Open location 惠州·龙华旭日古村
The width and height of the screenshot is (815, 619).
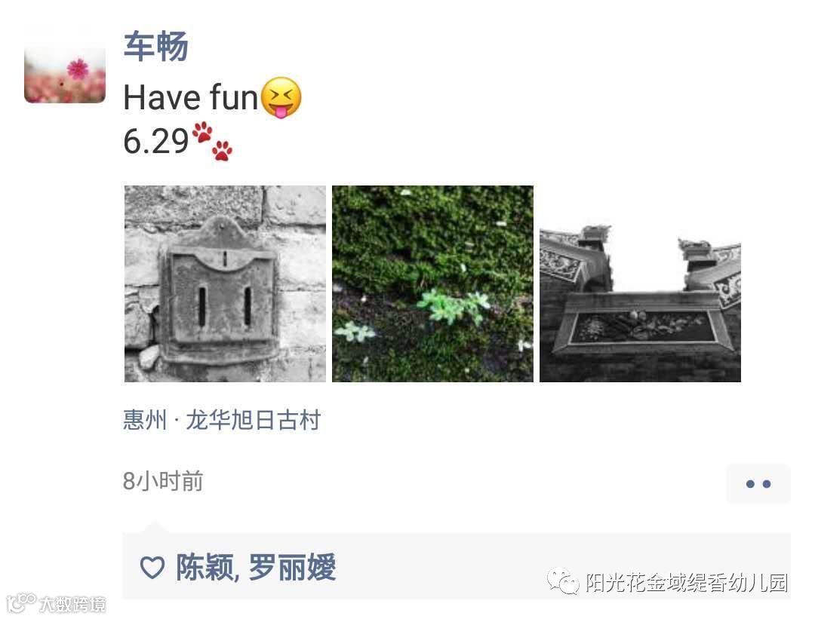(x=222, y=420)
